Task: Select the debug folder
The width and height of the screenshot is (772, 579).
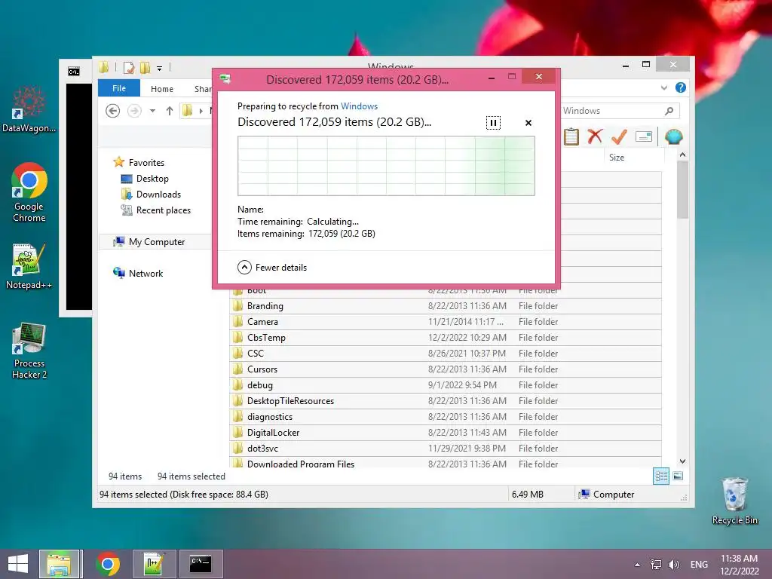Action: 445,384
